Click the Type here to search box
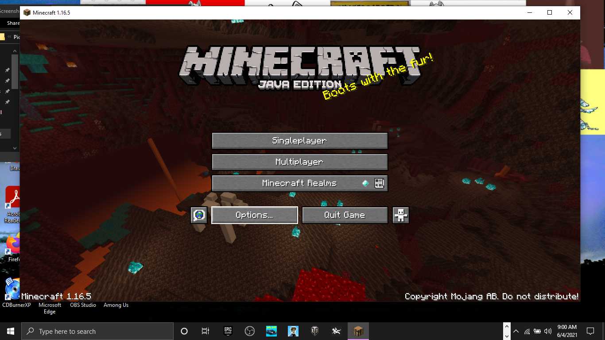 [x=97, y=331]
